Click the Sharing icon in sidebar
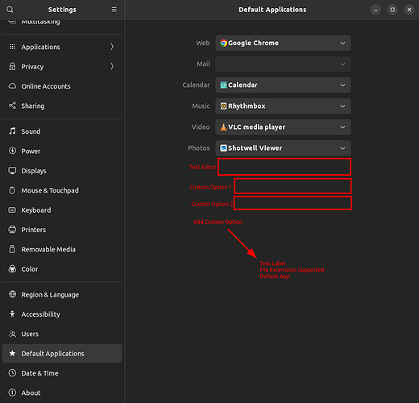This screenshot has height=403, width=419. 12,106
